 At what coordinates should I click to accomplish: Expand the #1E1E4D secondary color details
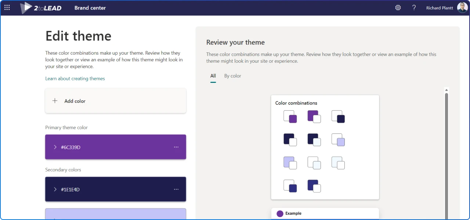click(55, 189)
